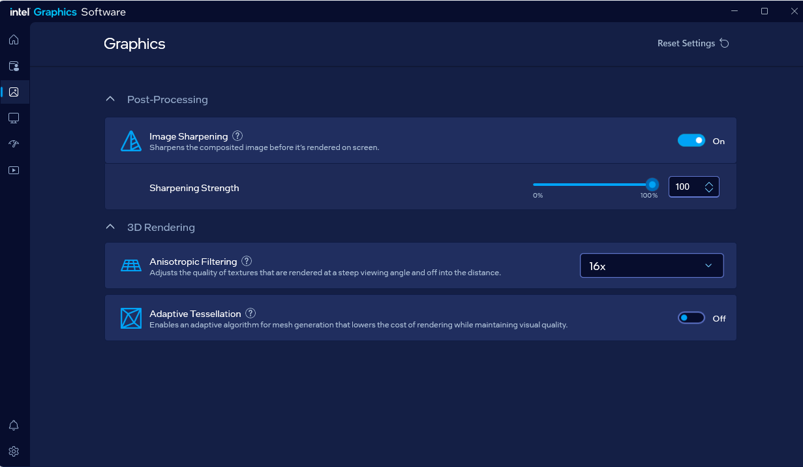Collapse the 3D Rendering section
The image size is (803, 467).
pos(110,228)
